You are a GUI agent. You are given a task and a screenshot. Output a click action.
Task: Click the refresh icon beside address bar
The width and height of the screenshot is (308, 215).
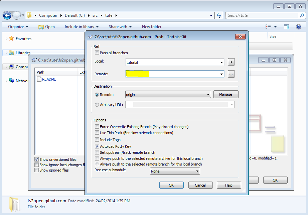(x=219, y=15)
